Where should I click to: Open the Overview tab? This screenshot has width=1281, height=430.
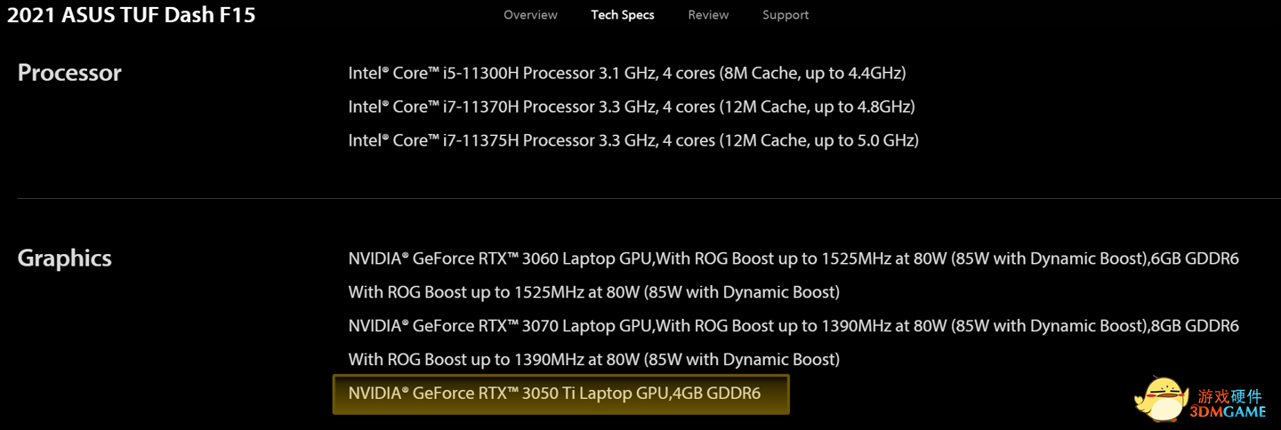[530, 15]
